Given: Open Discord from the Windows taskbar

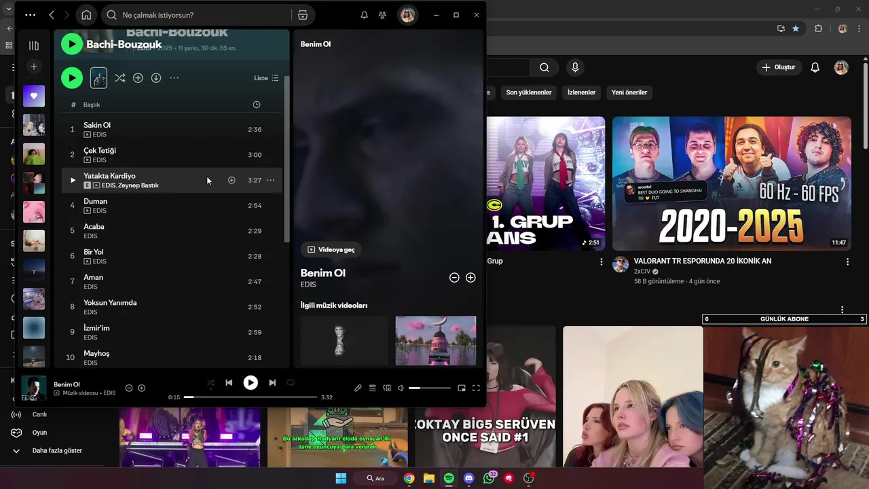Looking at the screenshot, I should coord(469,478).
